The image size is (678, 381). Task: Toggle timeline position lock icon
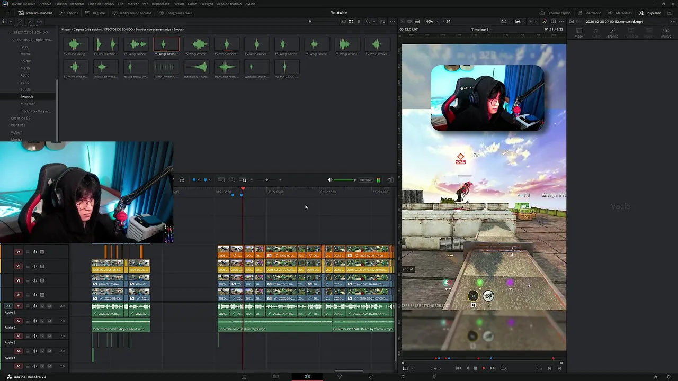[x=182, y=180]
